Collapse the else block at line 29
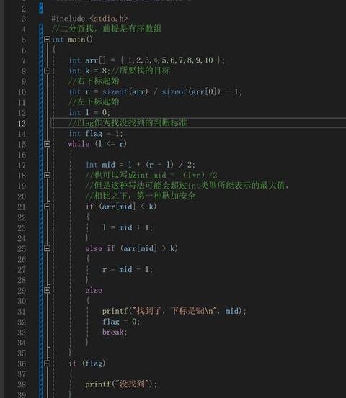 click(47, 290)
